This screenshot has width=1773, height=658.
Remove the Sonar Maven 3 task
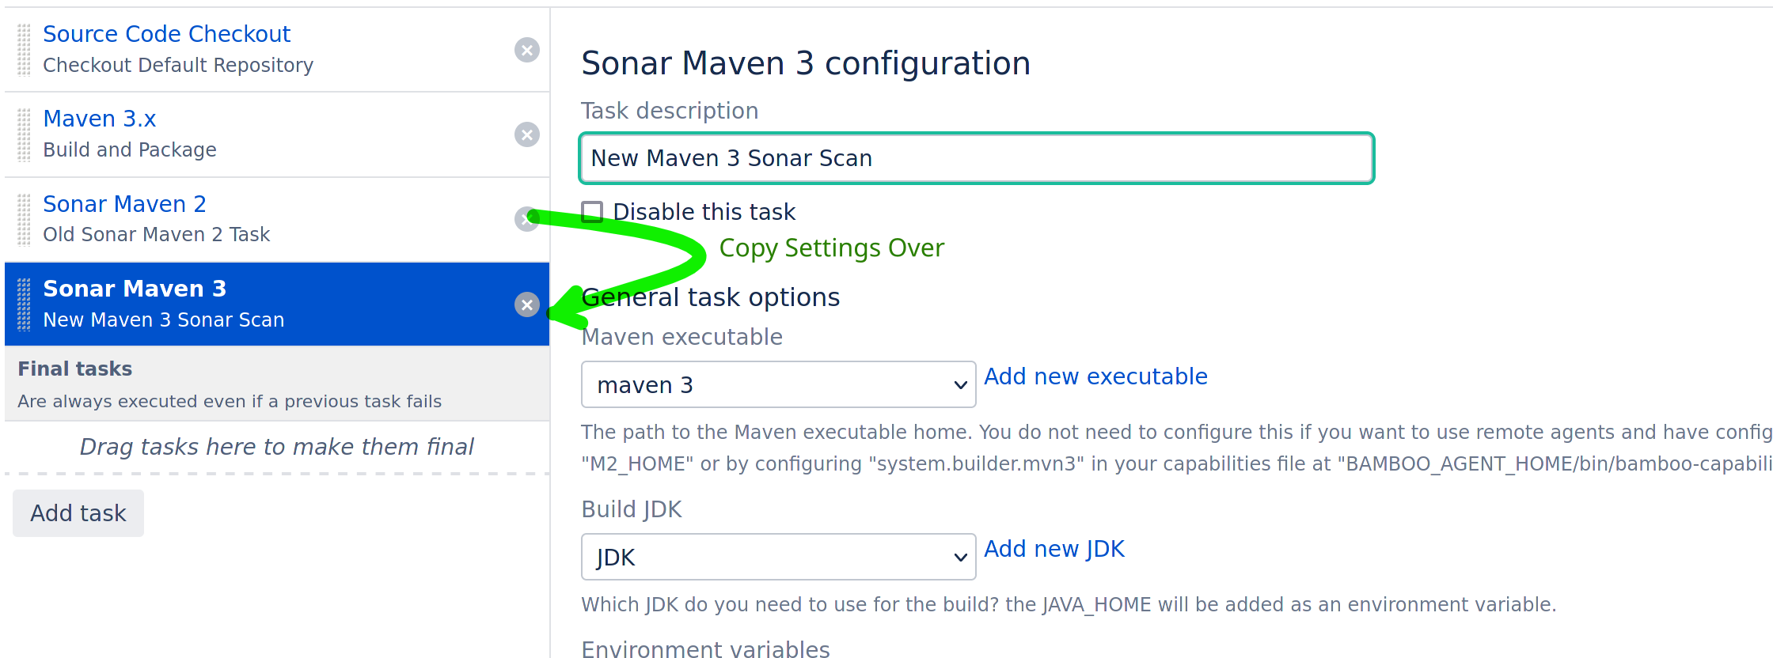tap(526, 304)
